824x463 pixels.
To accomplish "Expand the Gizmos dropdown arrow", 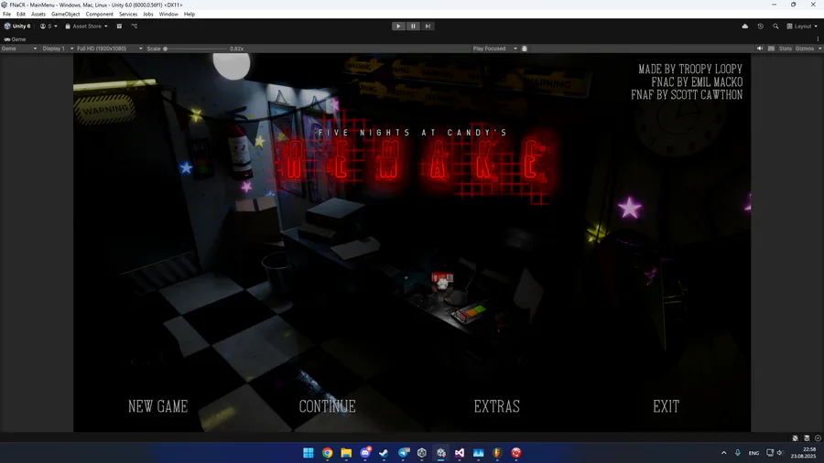I will coord(819,48).
